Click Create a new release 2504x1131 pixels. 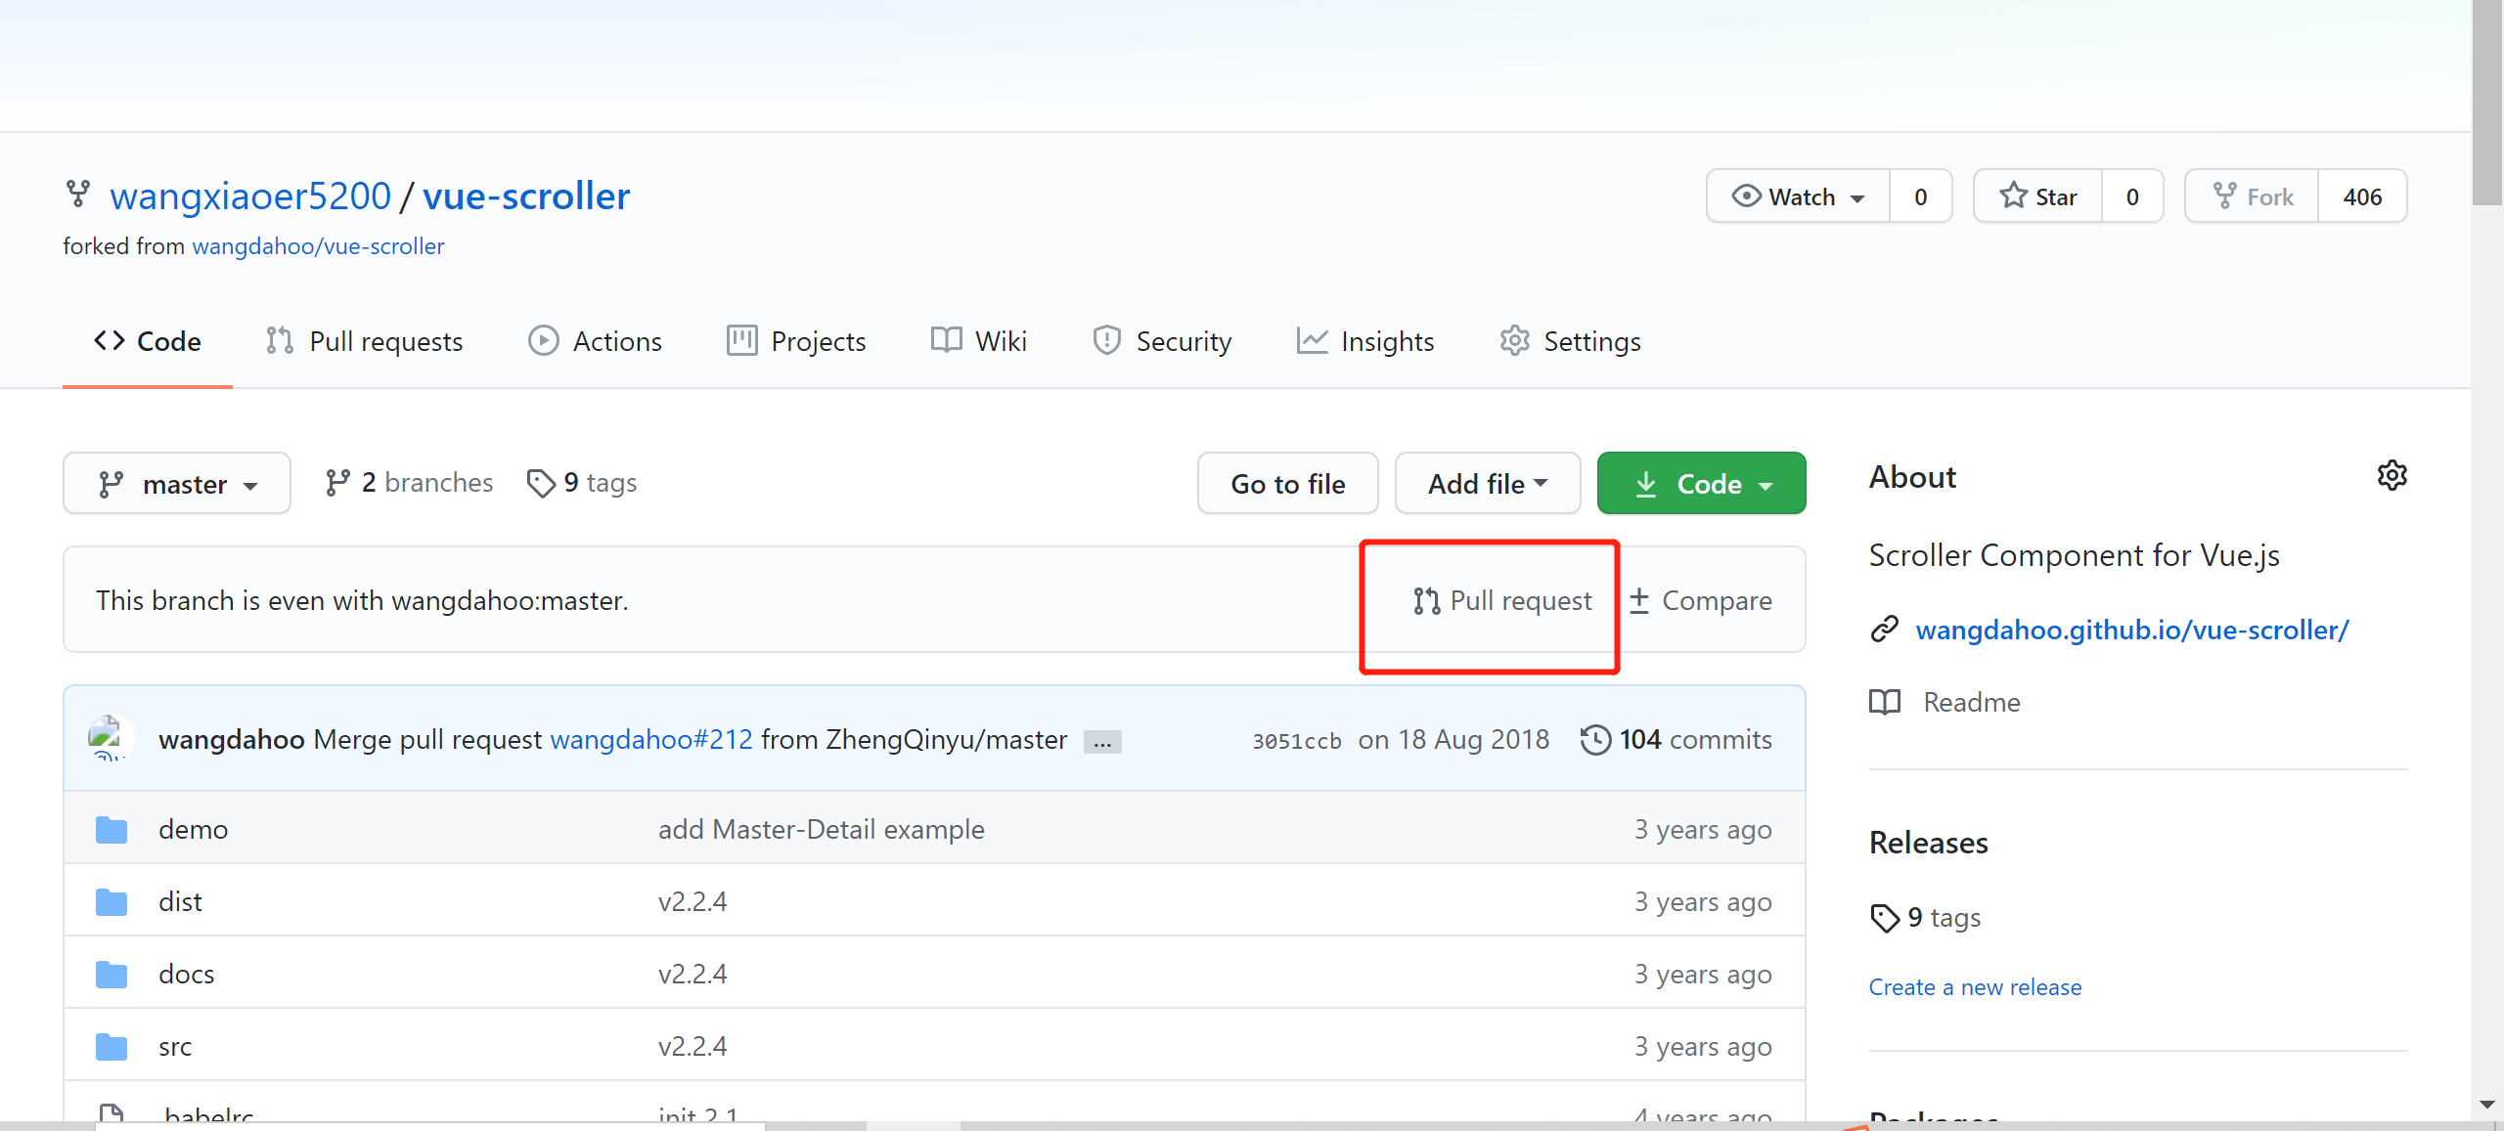point(1975,987)
